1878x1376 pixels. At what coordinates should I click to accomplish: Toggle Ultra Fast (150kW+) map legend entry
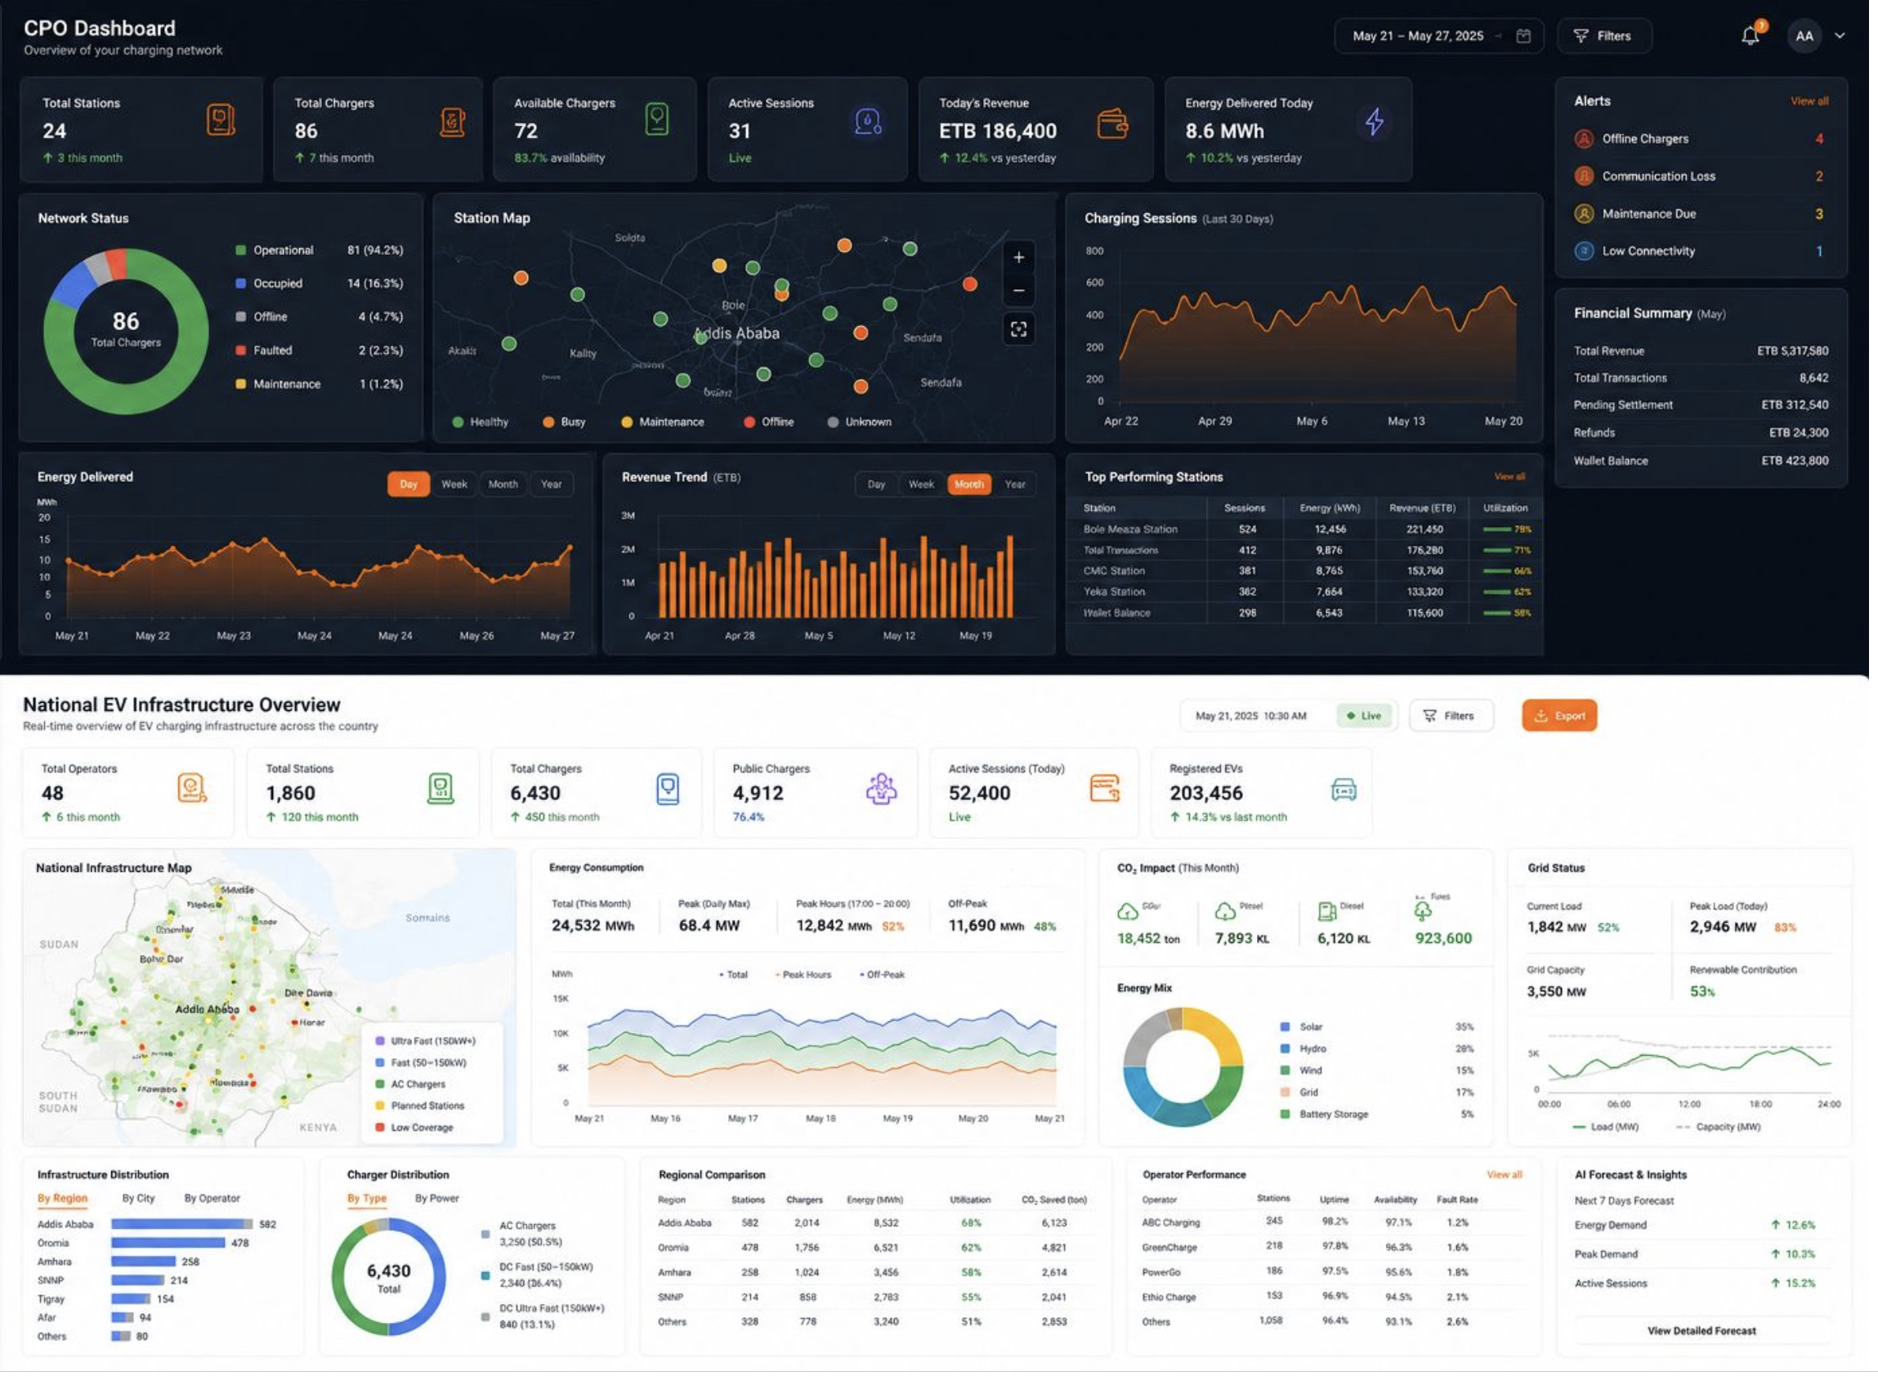(x=426, y=1042)
